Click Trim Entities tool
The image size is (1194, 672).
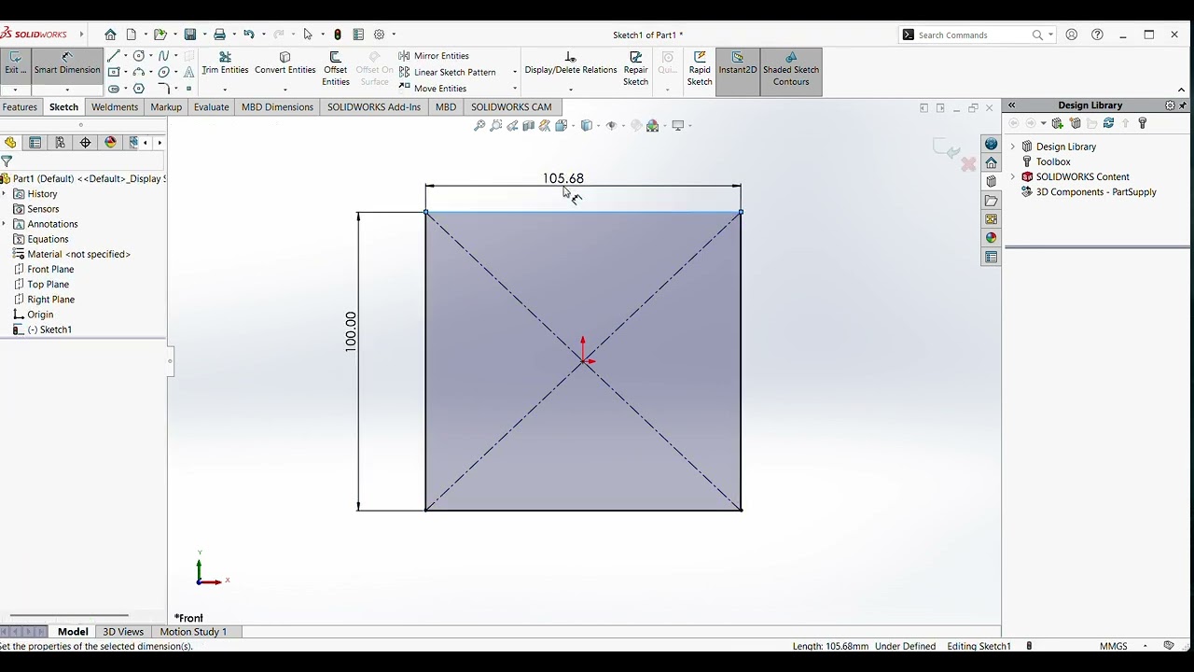click(x=225, y=63)
